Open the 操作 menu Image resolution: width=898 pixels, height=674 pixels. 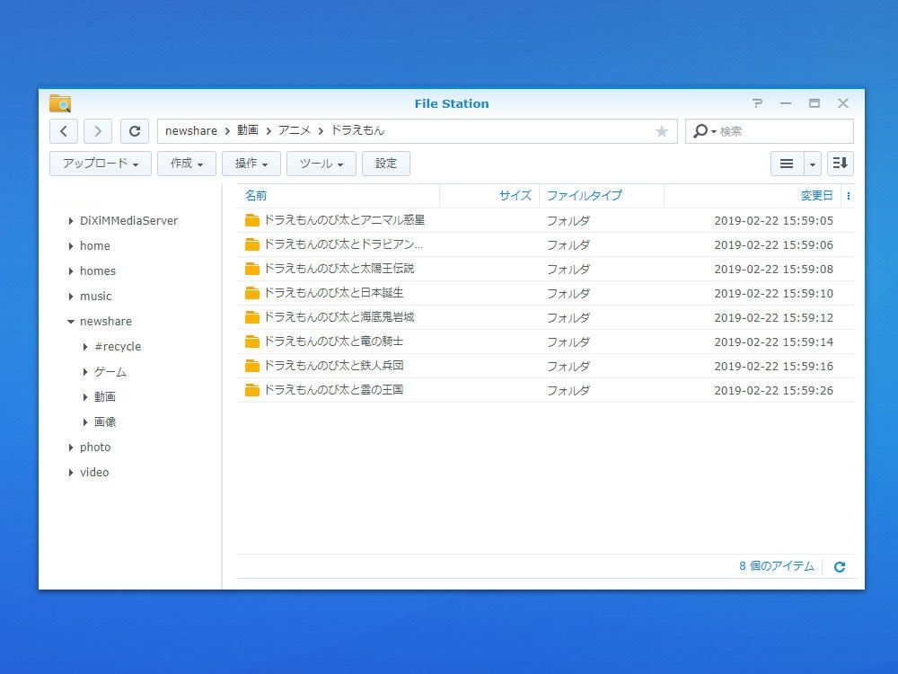click(251, 164)
